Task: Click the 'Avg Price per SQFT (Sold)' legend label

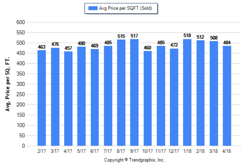Action: 125,8
